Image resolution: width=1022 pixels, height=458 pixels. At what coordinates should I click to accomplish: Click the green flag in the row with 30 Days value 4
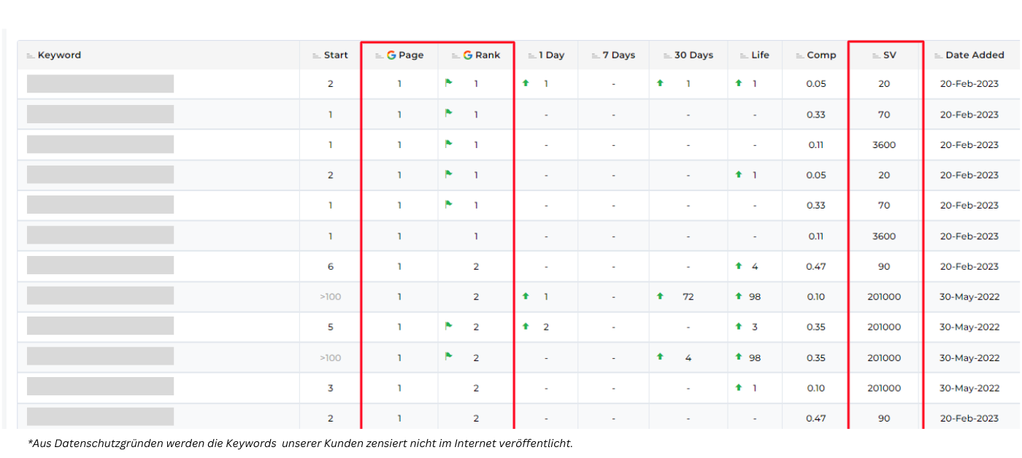[x=449, y=357]
